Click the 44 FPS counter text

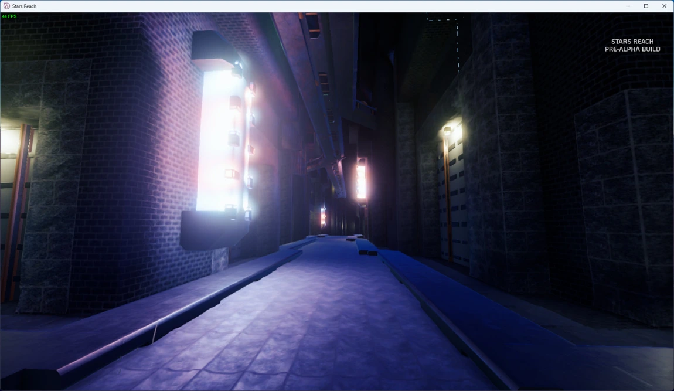coord(9,16)
